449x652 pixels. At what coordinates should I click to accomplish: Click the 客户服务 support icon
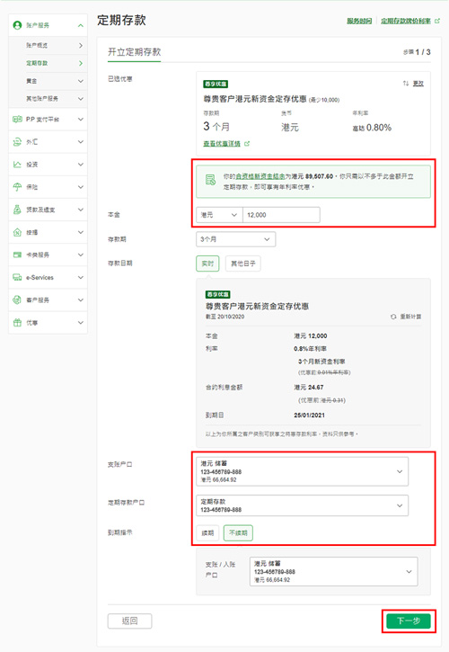[x=17, y=299]
